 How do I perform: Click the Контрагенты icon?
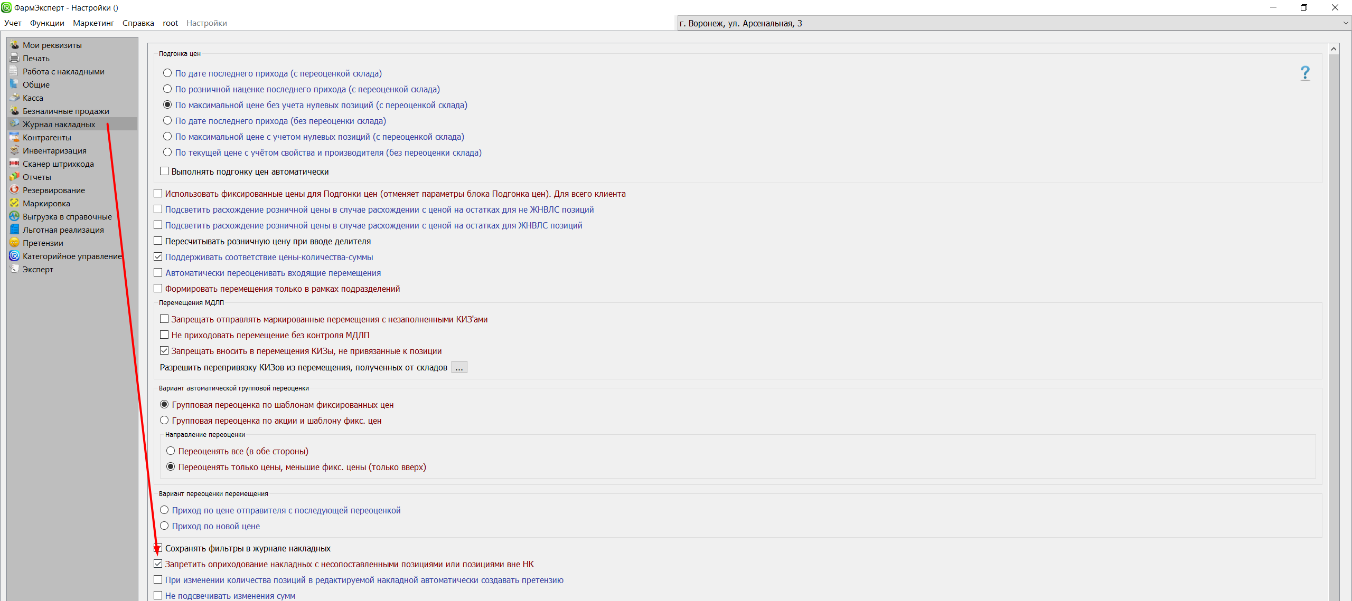click(x=14, y=137)
